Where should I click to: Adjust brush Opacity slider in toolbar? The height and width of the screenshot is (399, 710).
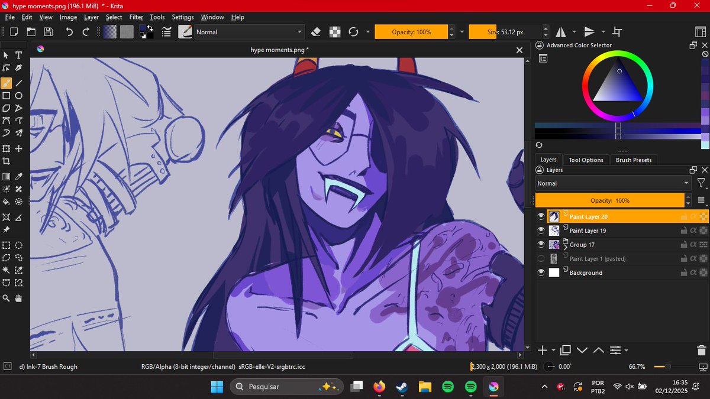pos(411,32)
